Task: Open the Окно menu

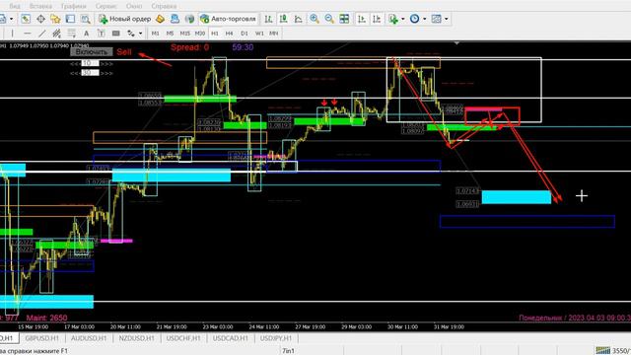Action: coord(134,6)
